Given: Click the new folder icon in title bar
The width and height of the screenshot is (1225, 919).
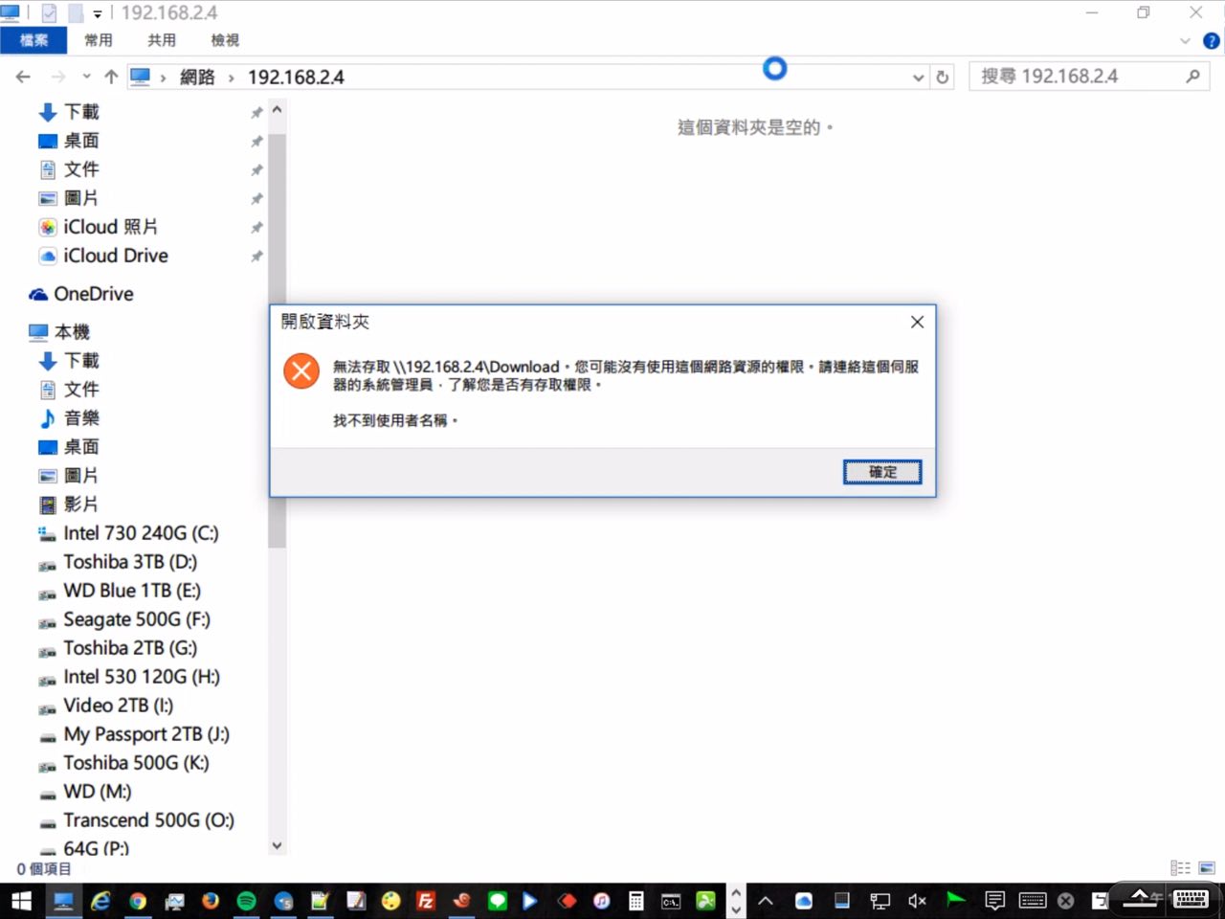Looking at the screenshot, I should (76, 13).
